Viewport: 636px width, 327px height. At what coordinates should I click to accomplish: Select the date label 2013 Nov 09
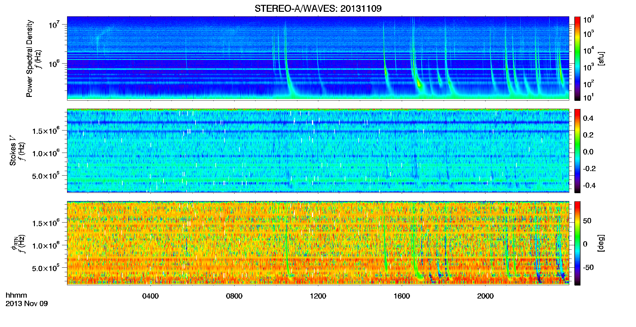27,304
